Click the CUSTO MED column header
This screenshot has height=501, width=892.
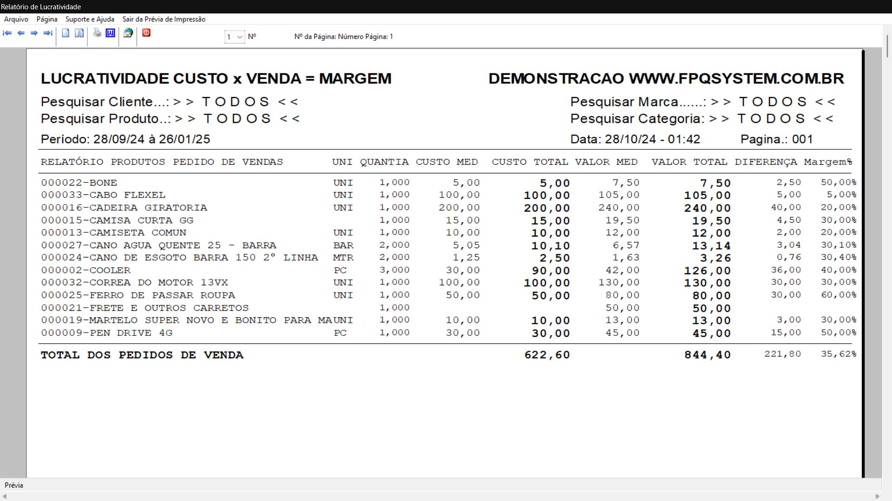[x=447, y=162]
